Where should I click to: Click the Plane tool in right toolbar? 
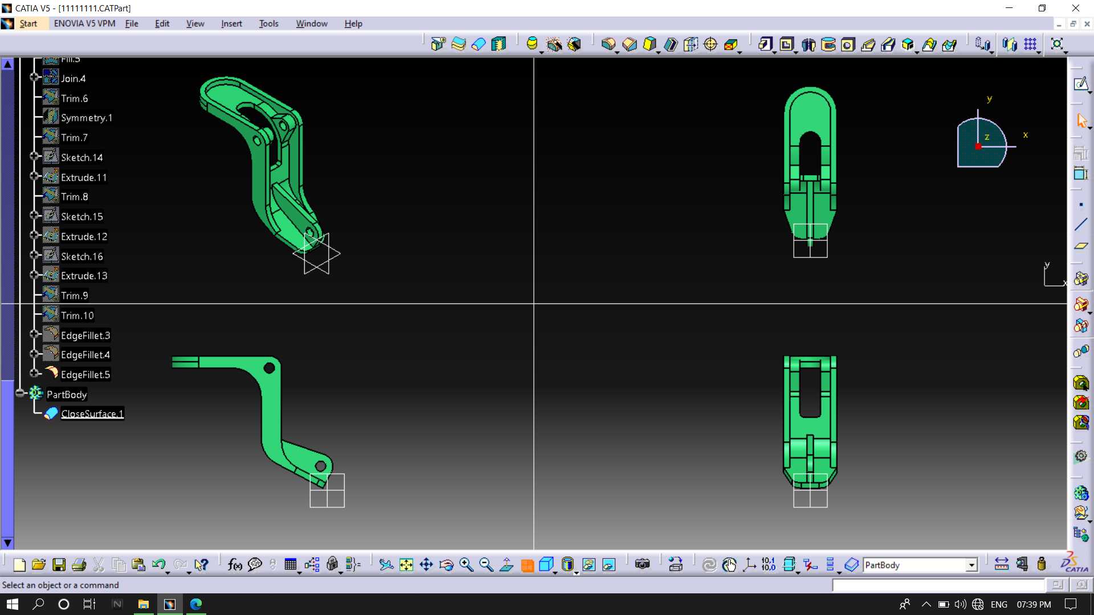tap(1081, 246)
